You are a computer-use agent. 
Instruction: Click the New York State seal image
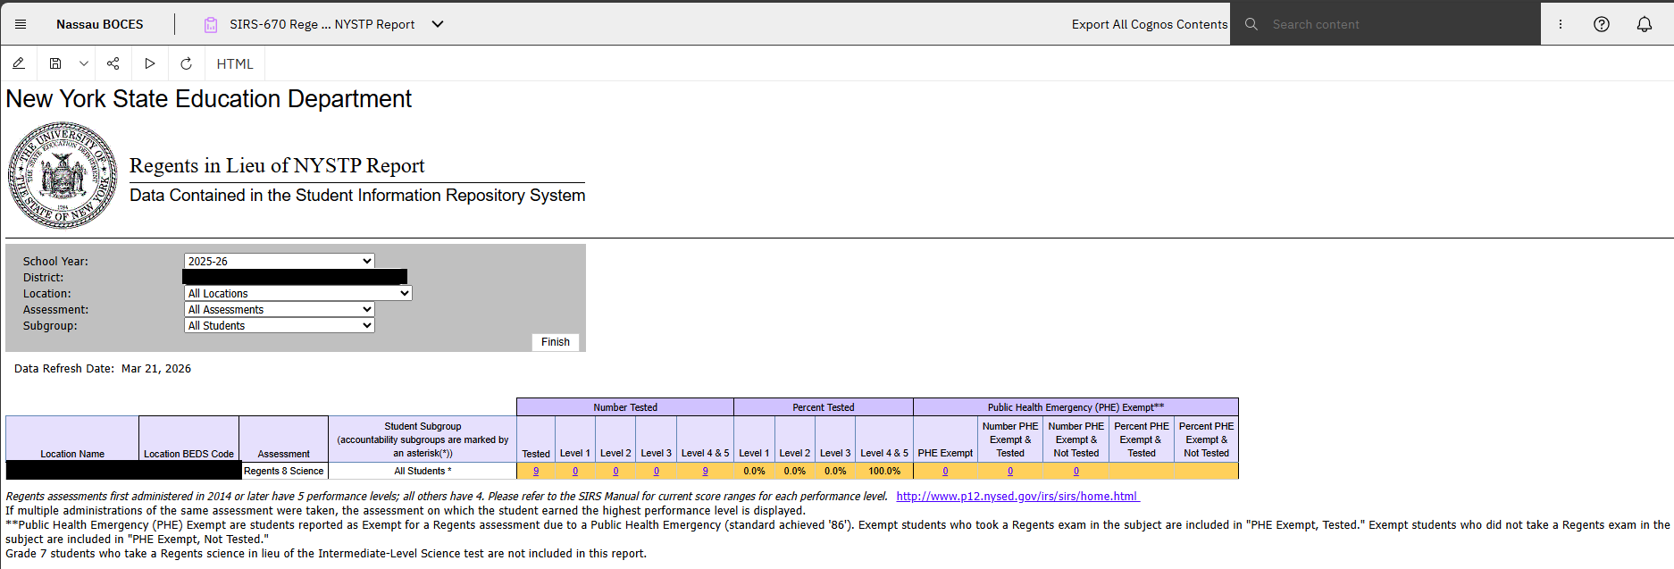63,175
